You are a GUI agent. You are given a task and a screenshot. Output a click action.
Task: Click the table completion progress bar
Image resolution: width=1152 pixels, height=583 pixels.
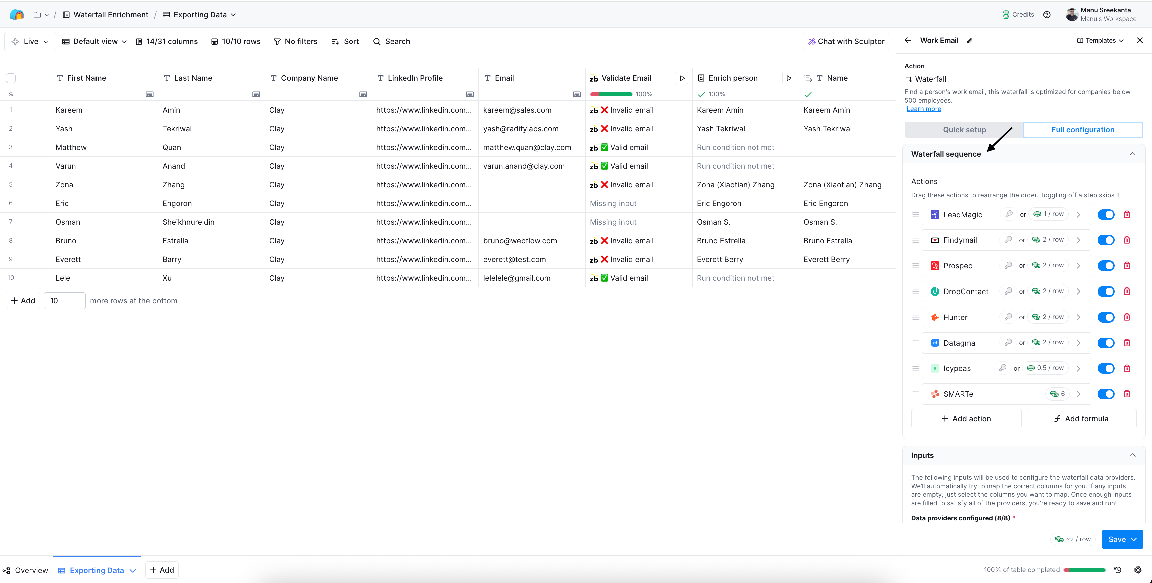tap(1084, 570)
